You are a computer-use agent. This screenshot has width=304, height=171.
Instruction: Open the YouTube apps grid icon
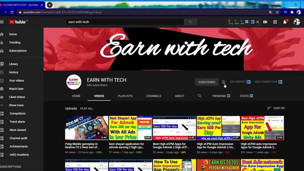click(275, 22)
